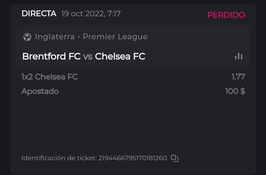Open the Brentford FC team name
The width and height of the screenshot is (266, 175).
[51, 56]
